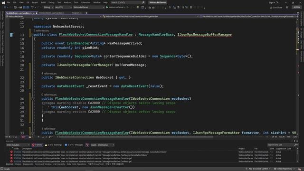
Task: Open the member navigation dropdown
Action: 247,17
